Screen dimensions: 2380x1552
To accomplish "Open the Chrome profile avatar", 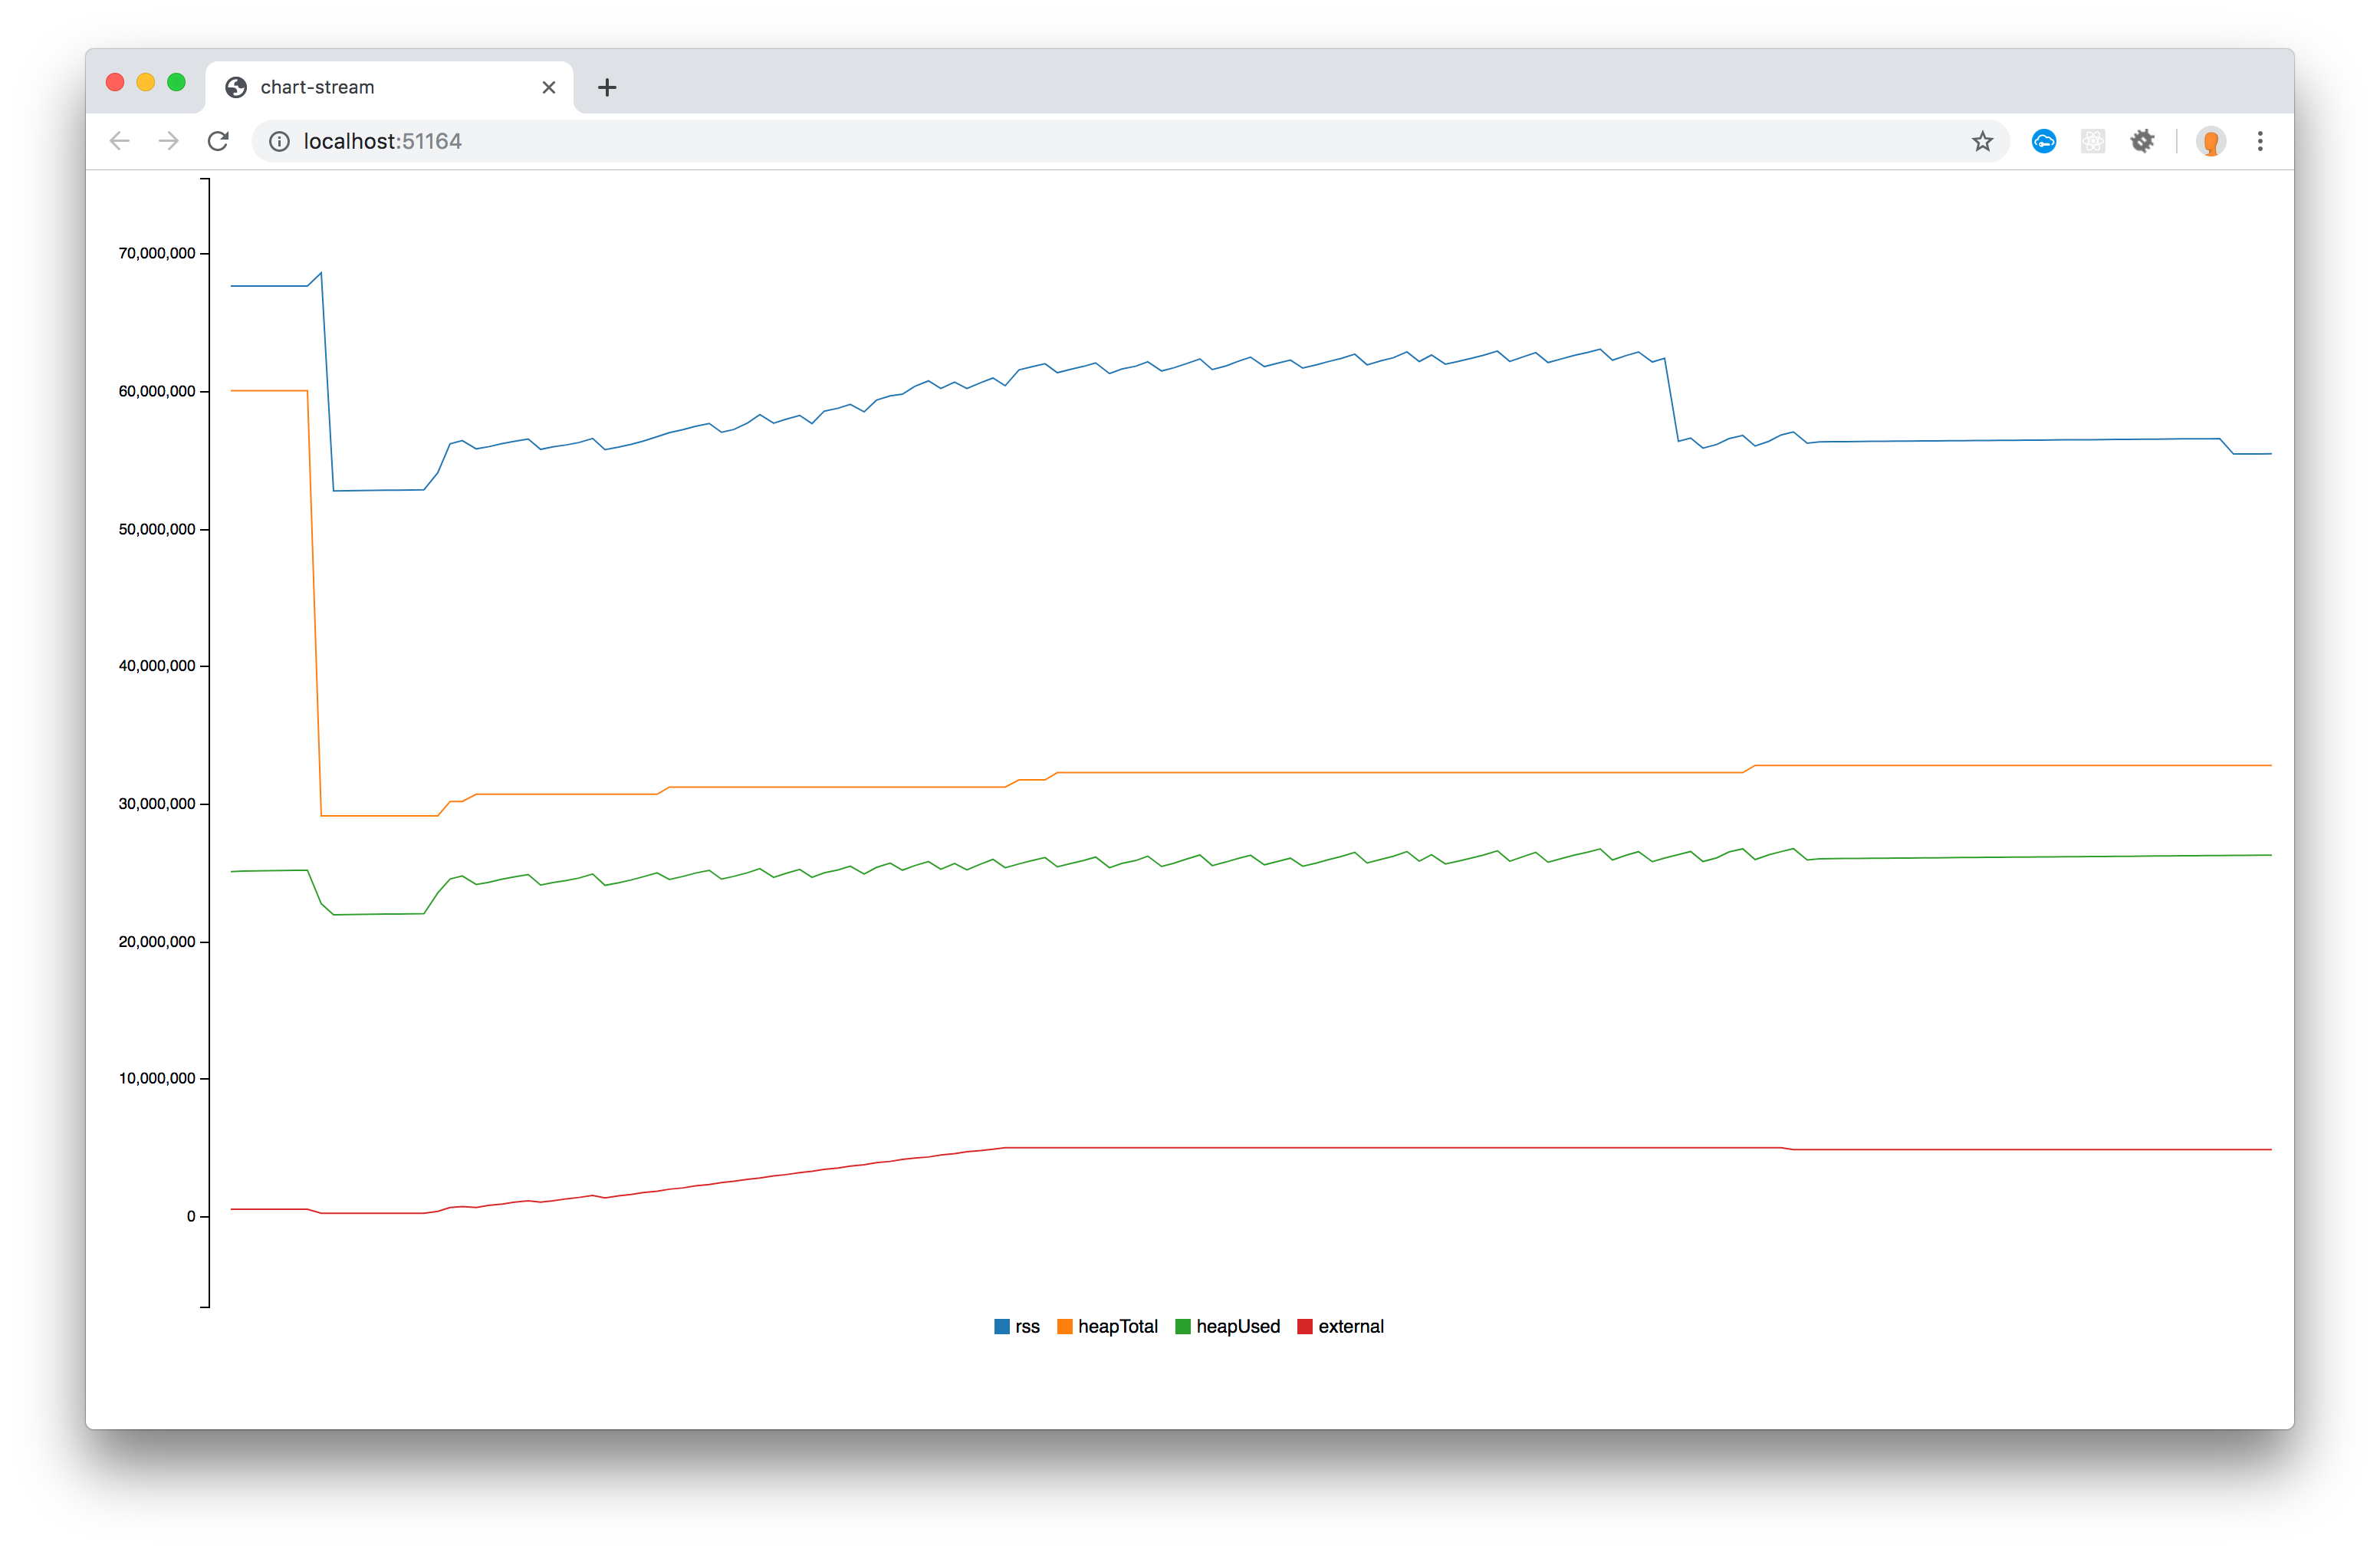I will 2211,141.
